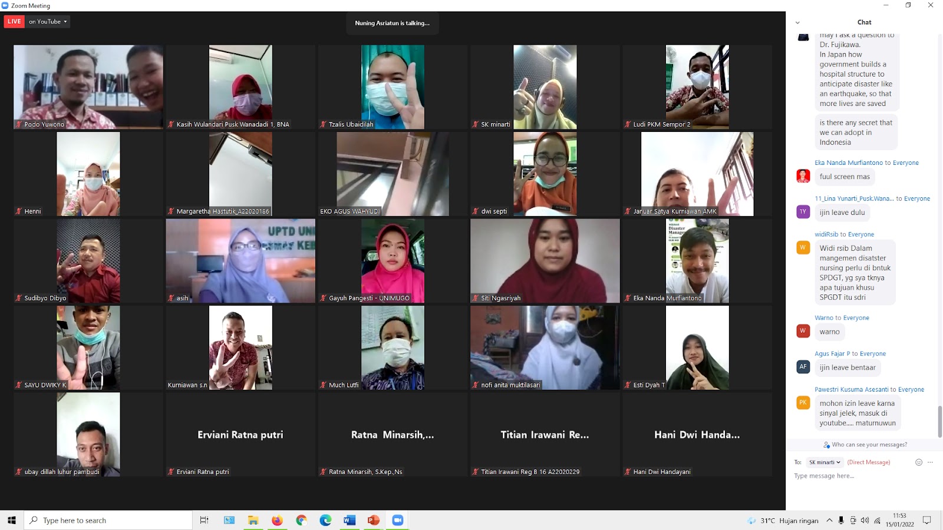
Task: Select Tzalis Ubaidilah's video tile
Action: point(393,87)
